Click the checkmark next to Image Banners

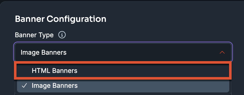point(25,85)
